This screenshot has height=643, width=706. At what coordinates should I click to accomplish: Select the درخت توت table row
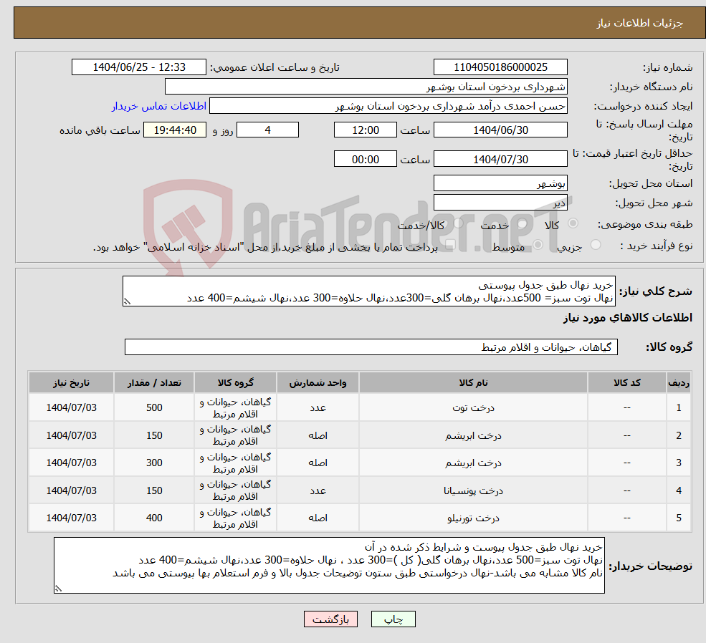358,407
